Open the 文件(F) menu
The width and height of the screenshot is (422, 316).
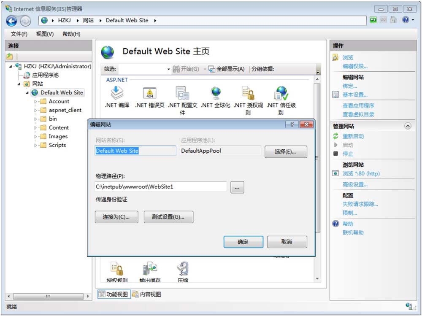[x=19, y=34]
